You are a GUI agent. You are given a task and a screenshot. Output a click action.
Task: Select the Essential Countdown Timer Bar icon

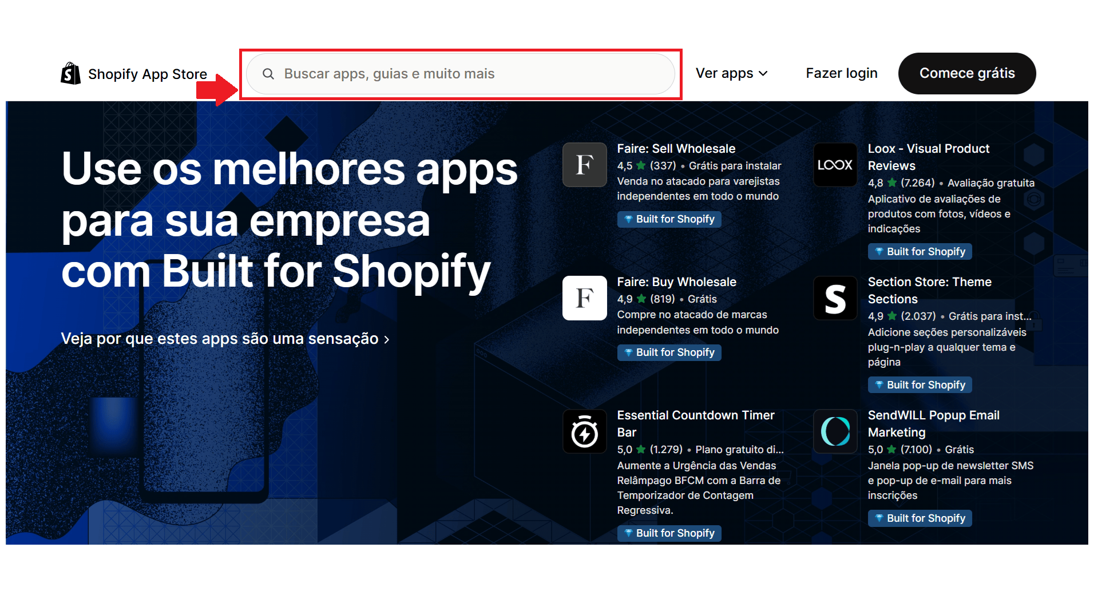(x=584, y=431)
